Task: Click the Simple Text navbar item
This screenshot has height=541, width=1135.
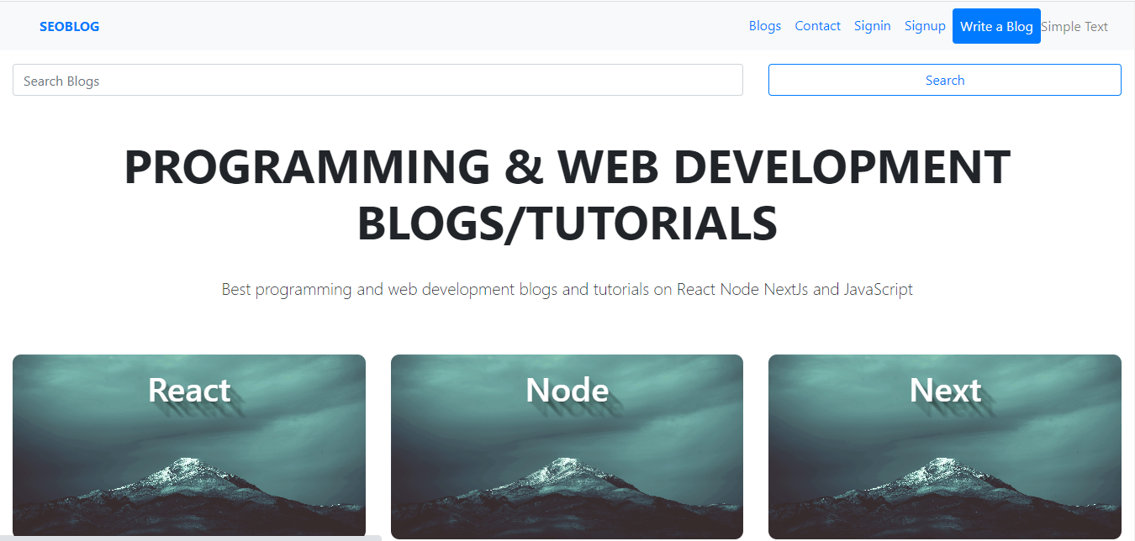Action: 1074,27
